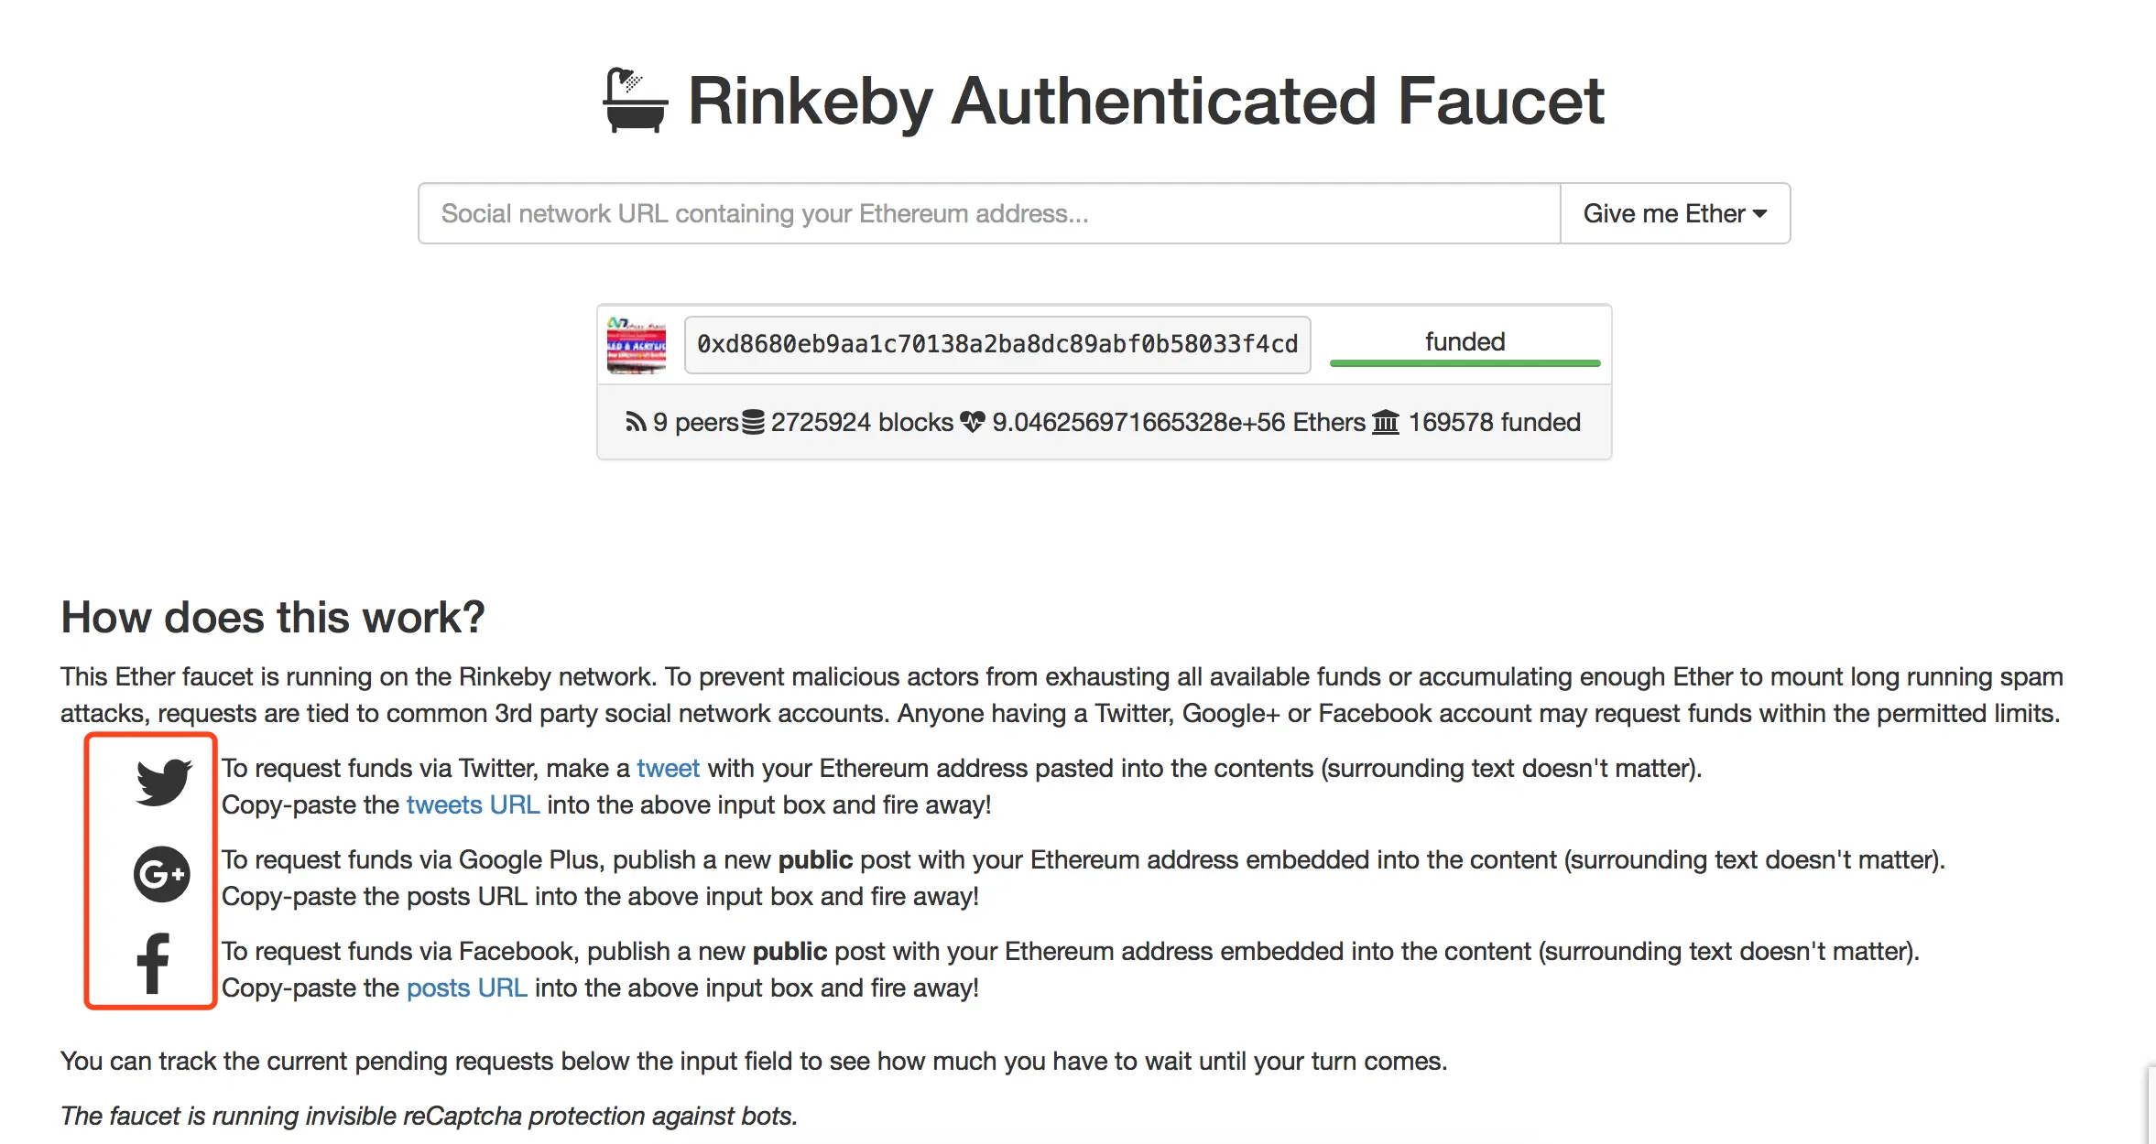Click the funded address avatar thumbnail

click(637, 345)
